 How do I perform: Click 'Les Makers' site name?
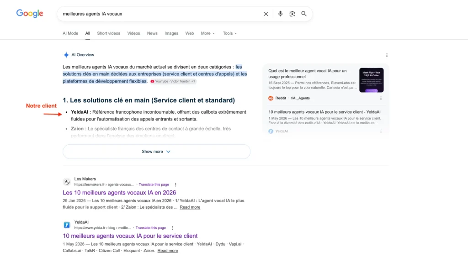tap(85, 179)
